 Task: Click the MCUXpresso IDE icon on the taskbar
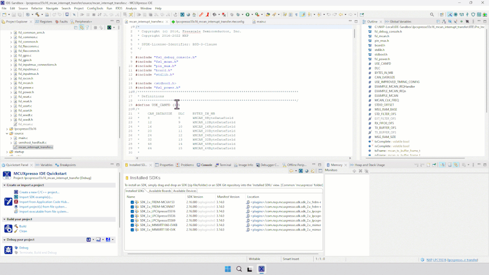tap(261, 269)
